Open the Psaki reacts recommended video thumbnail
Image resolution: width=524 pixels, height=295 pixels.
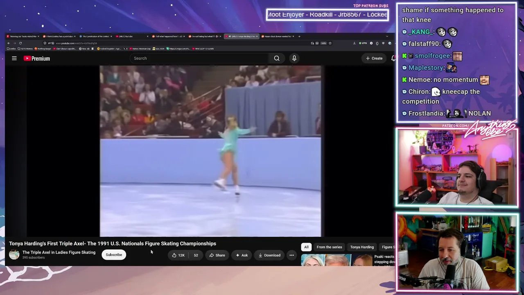point(337,260)
